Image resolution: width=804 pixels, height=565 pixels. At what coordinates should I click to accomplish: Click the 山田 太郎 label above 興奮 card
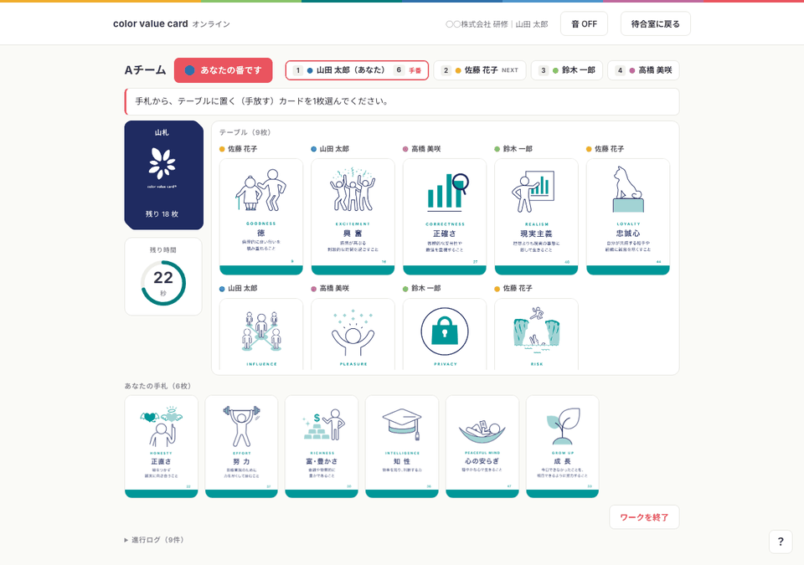click(334, 149)
